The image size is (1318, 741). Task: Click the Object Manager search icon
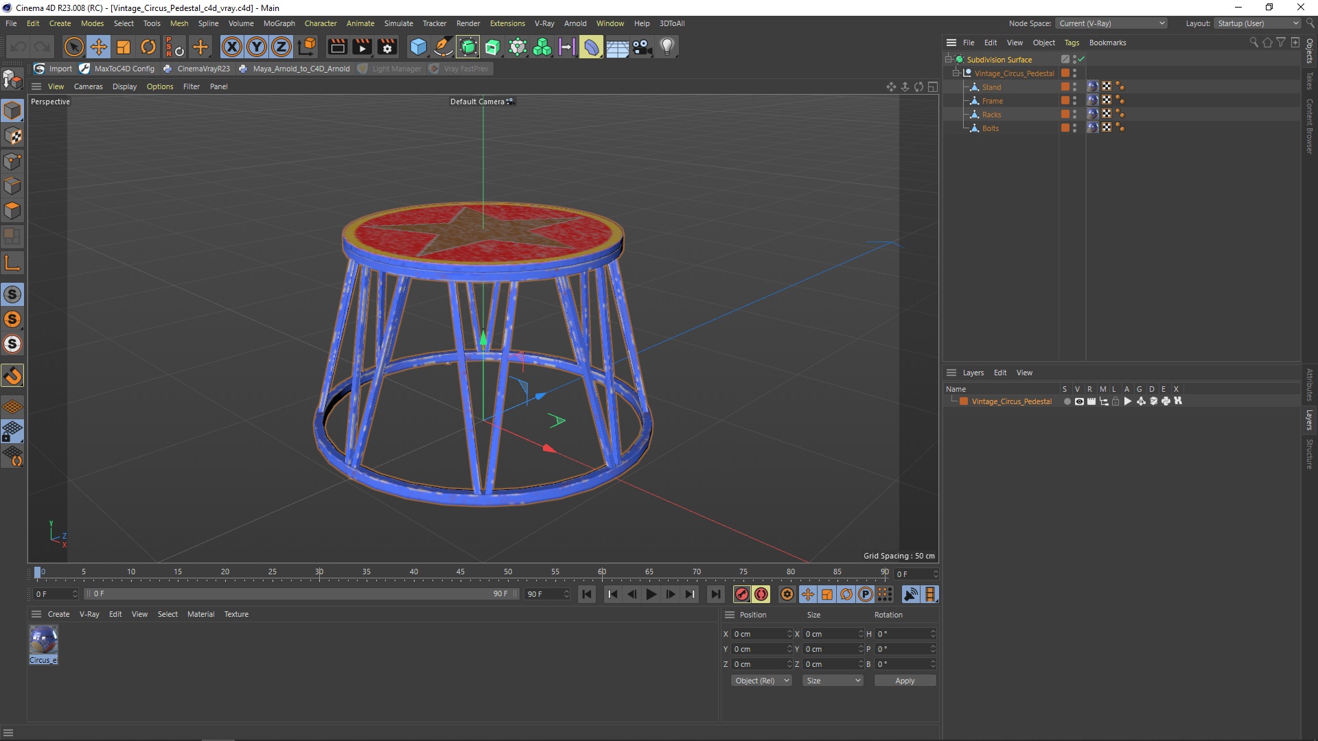[1253, 43]
